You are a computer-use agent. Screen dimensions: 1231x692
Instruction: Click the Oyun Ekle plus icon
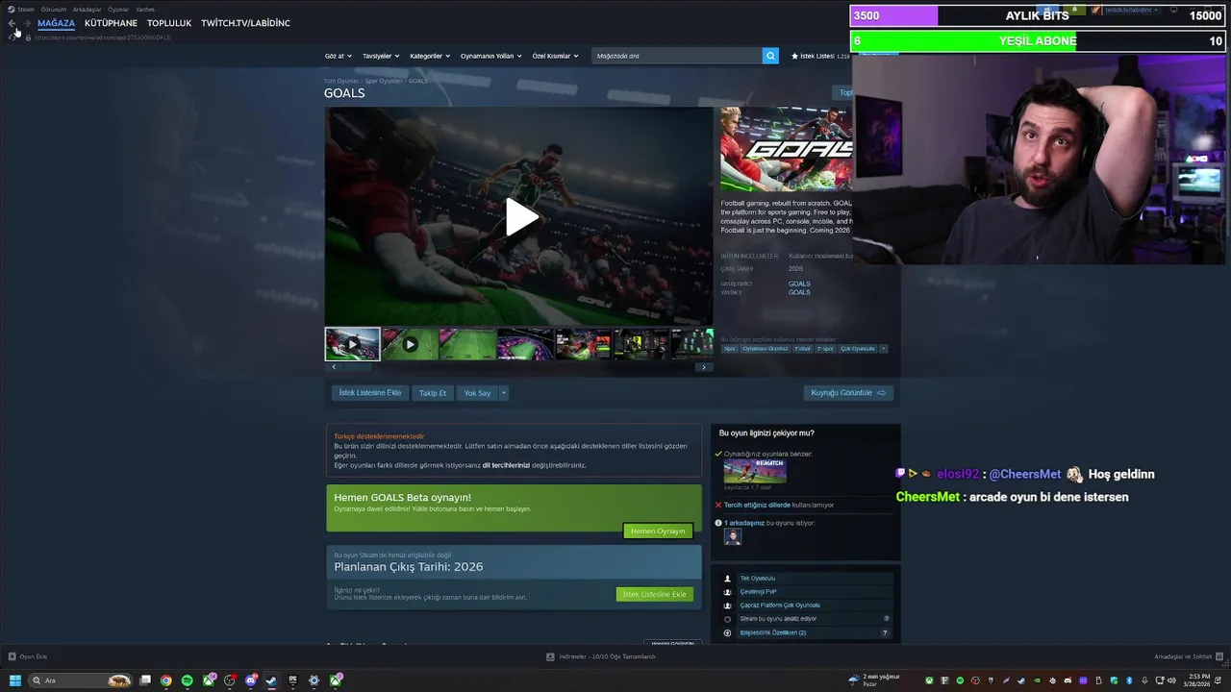point(12,656)
